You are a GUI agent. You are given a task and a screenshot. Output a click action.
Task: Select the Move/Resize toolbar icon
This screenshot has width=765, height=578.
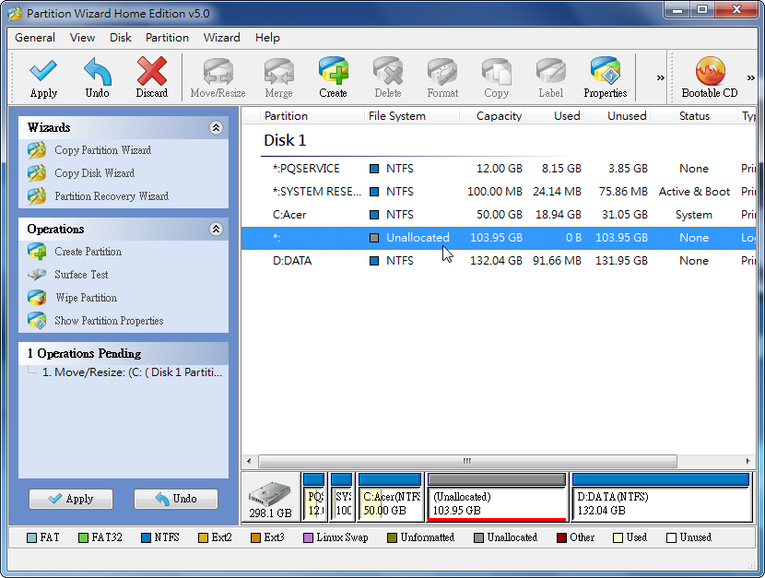218,71
